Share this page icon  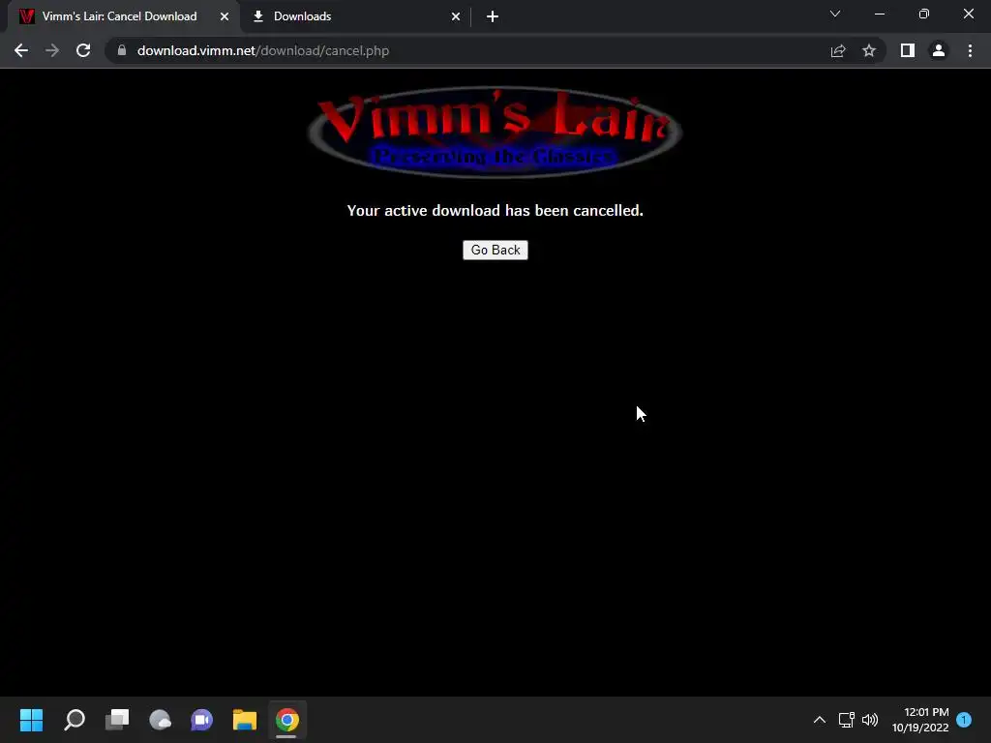pyautogui.click(x=838, y=50)
